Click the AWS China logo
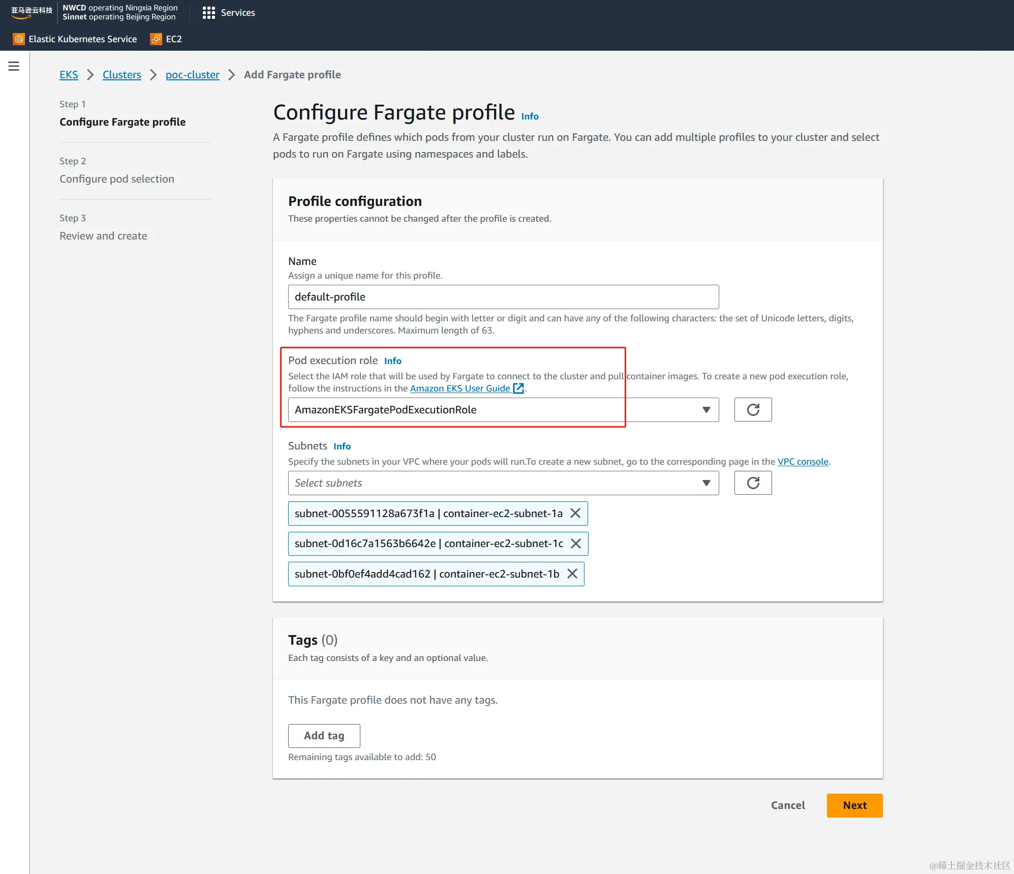Viewport: 1014px width, 874px height. 32,12
